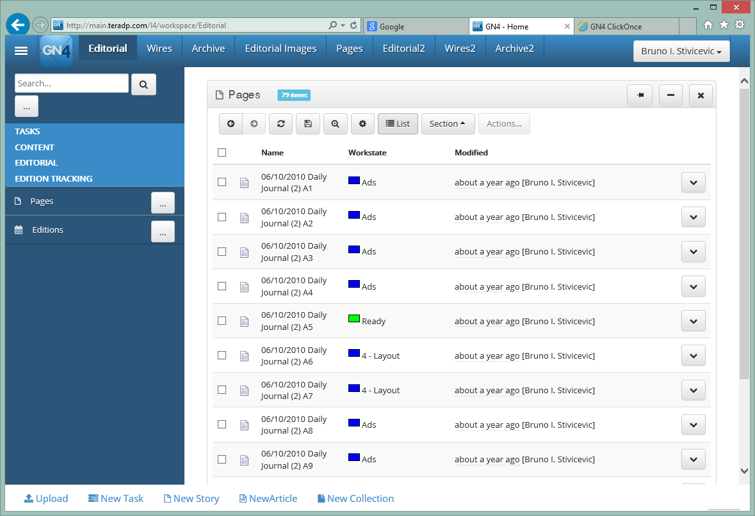Open the gear settings in Pages toolbar

362,123
